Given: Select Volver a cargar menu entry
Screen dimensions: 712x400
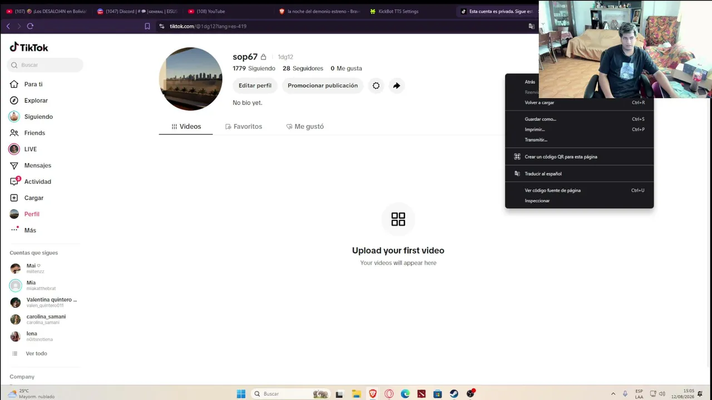Looking at the screenshot, I should [x=579, y=103].
